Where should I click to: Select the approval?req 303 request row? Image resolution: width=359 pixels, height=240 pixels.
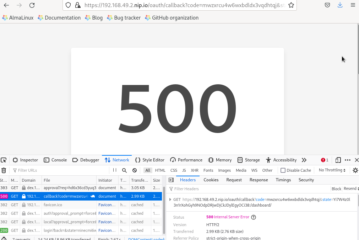coord(81,188)
